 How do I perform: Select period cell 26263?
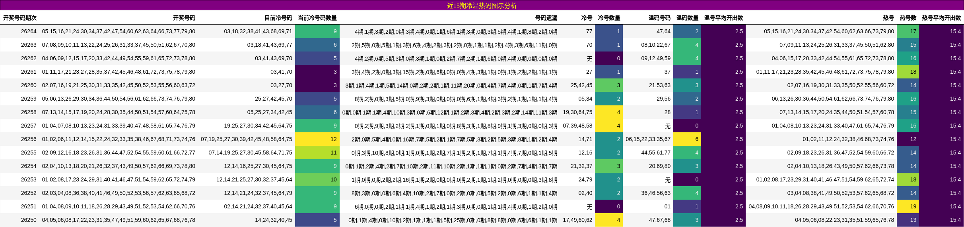tap(29, 45)
